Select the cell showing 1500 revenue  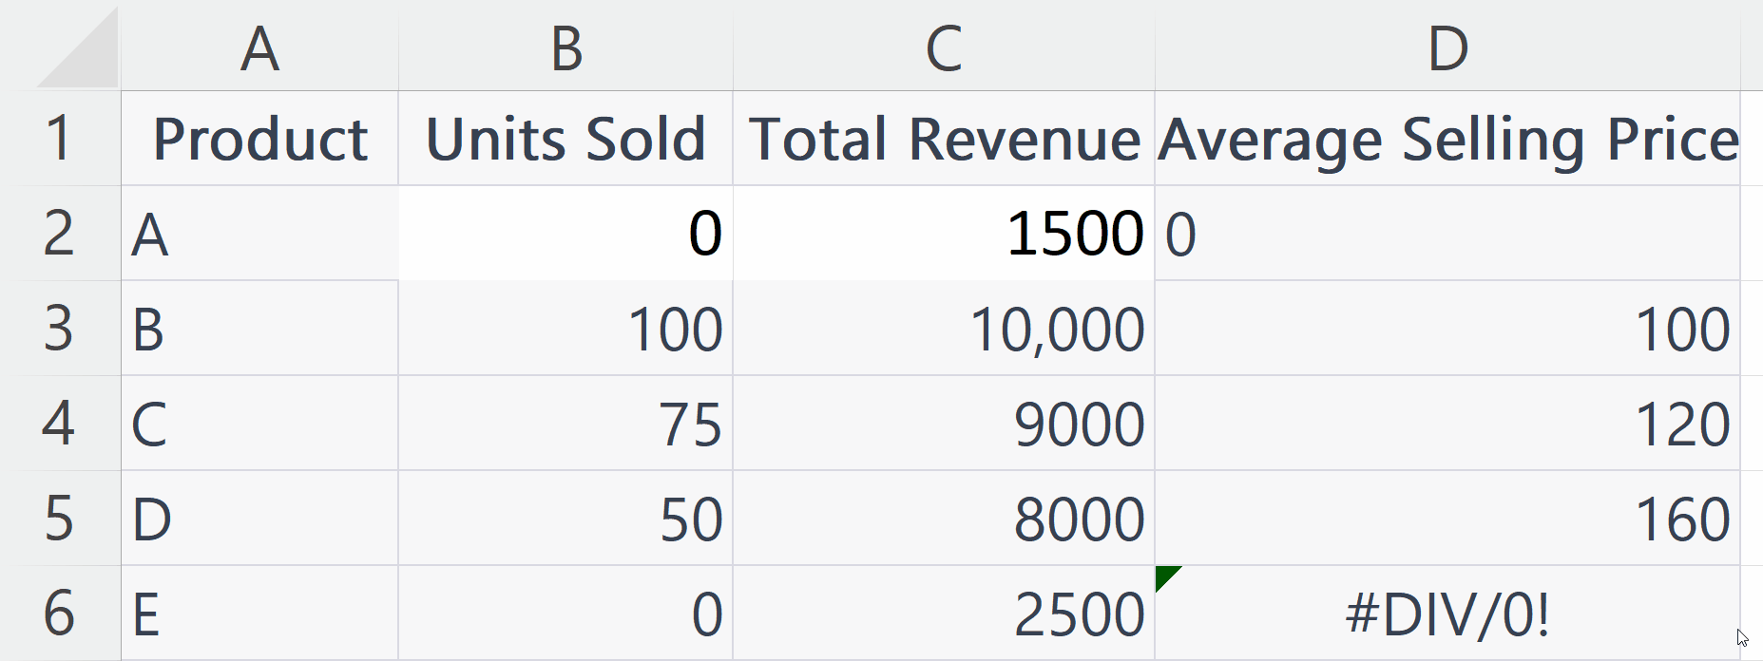click(943, 233)
